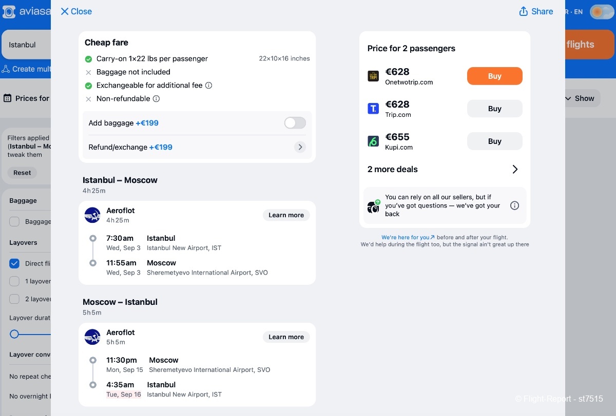Click the calendar icon beside Prices for
Image resolution: width=616 pixels, height=416 pixels.
[x=8, y=98]
